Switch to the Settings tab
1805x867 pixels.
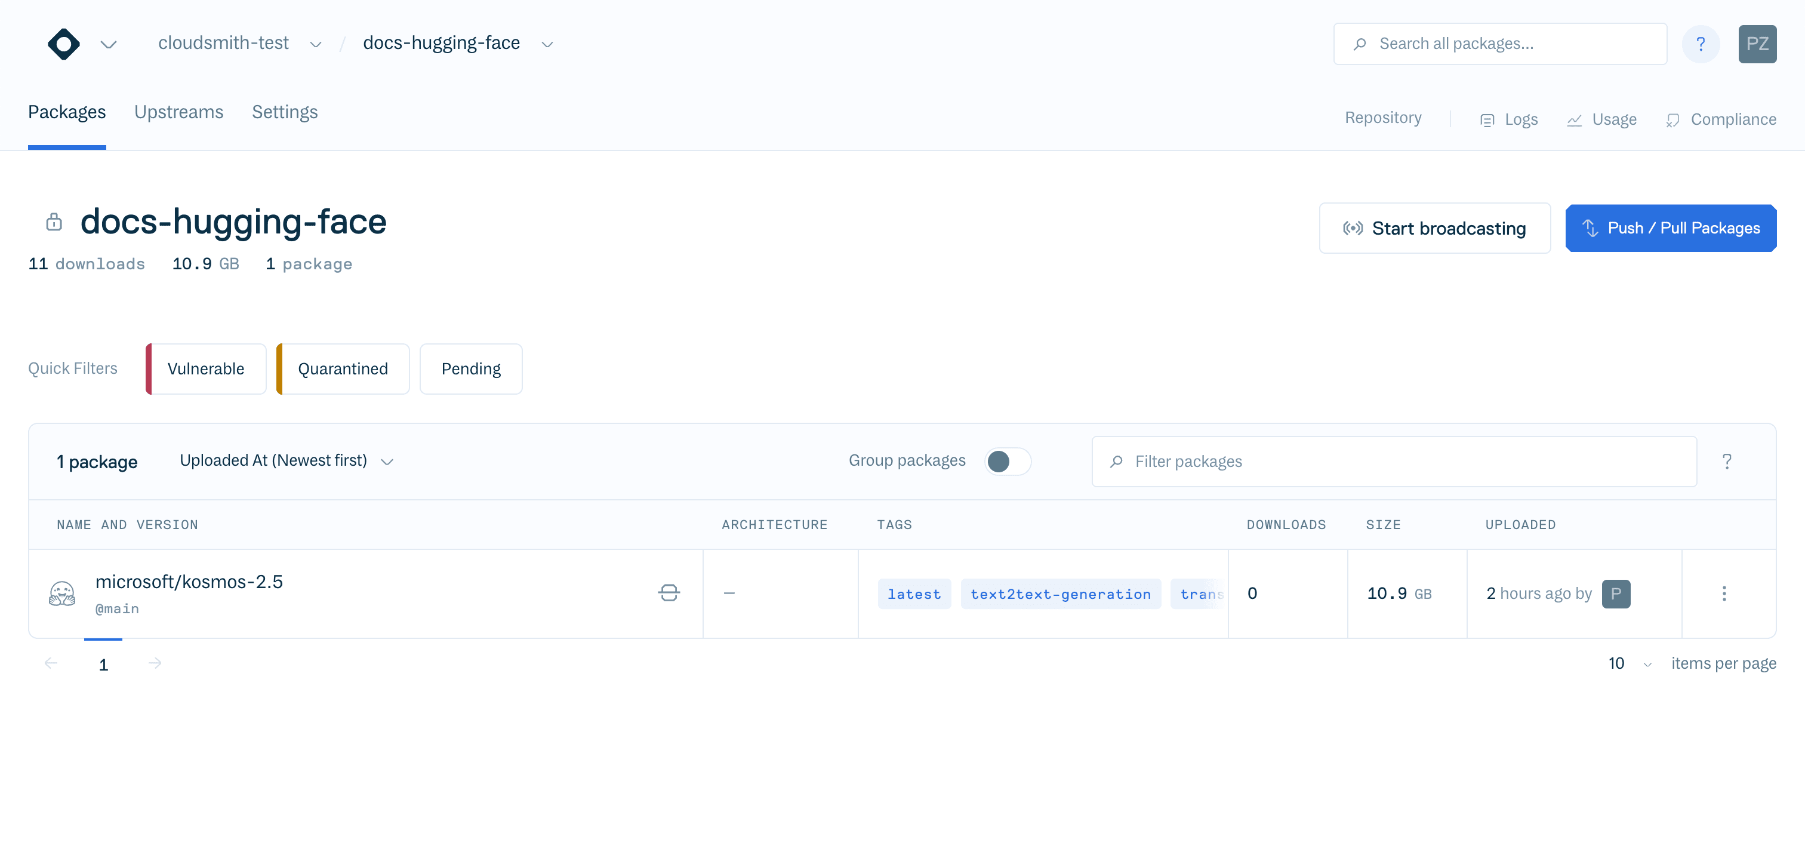[284, 112]
